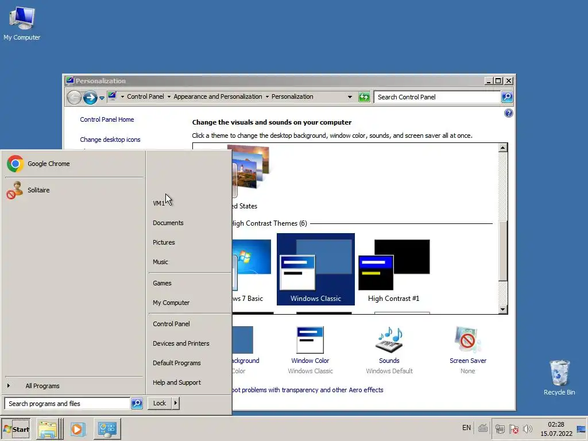Click the back navigation arrow button

click(x=74, y=98)
